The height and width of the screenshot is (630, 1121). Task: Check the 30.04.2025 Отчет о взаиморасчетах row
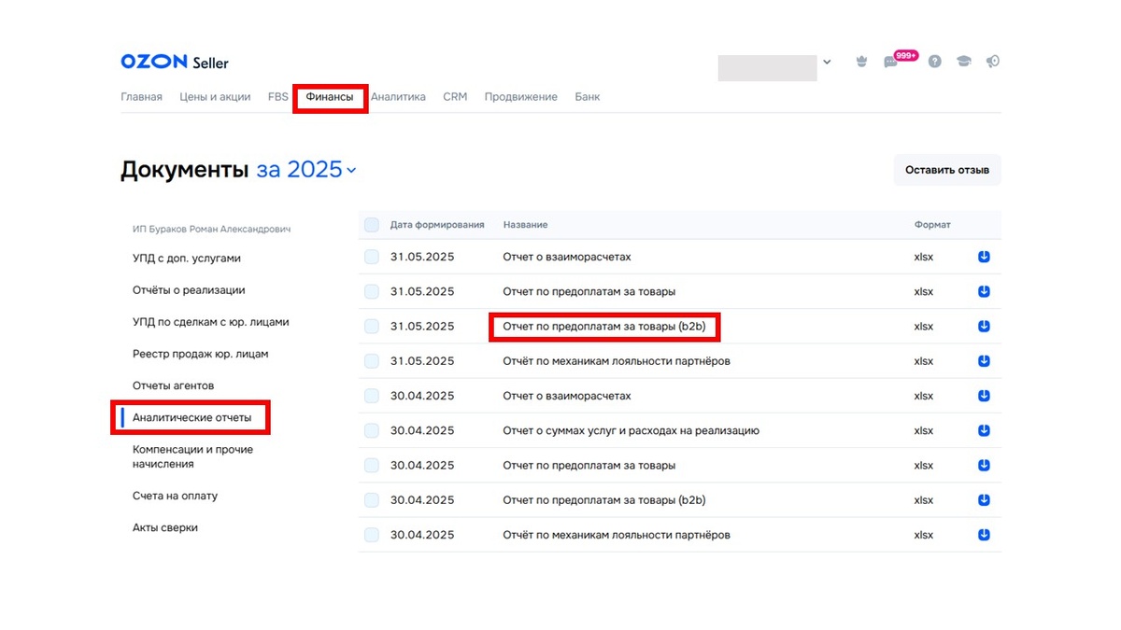pyautogui.click(x=372, y=396)
